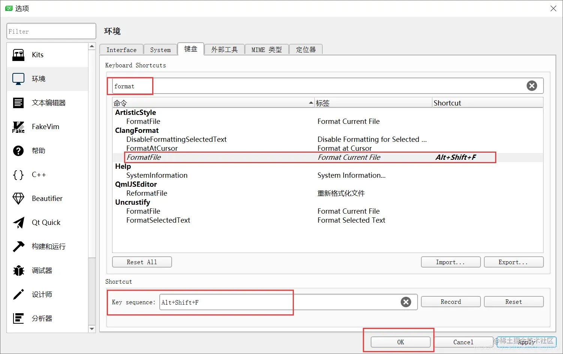Click the Alt+Shift+F shortcut cell
This screenshot has height=354, width=563.
[x=456, y=157]
